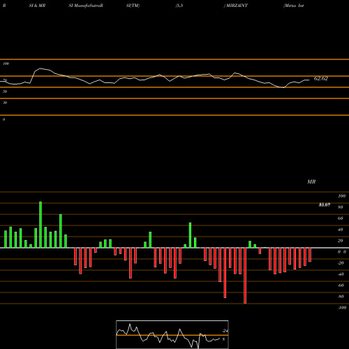The width and height of the screenshot is (349, 349).
Task: Click the RSI axis label 30
Action: (x=5, y=103)
